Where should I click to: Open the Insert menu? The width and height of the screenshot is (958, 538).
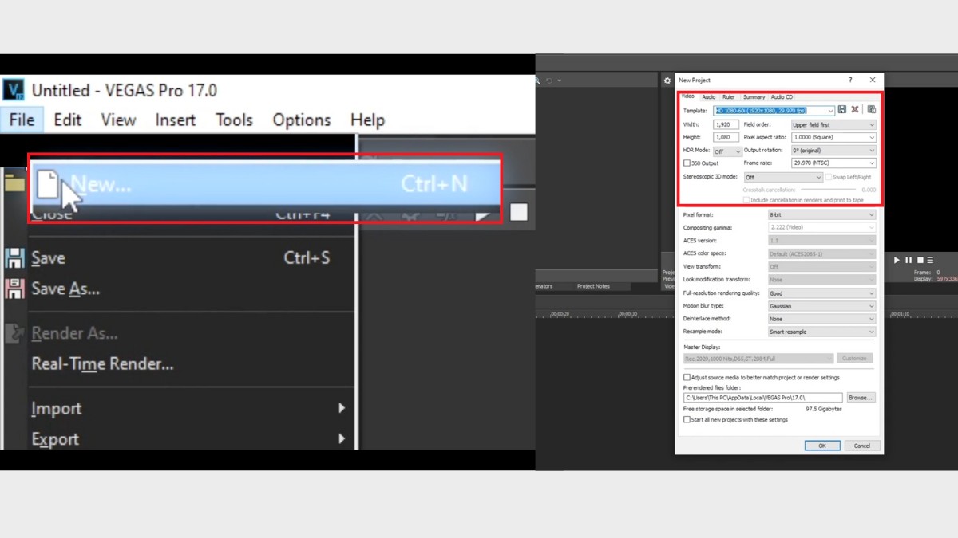coord(176,120)
